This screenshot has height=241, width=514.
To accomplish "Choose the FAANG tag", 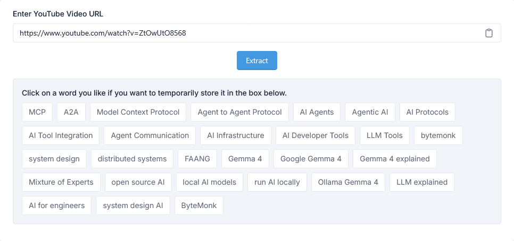I will point(197,159).
